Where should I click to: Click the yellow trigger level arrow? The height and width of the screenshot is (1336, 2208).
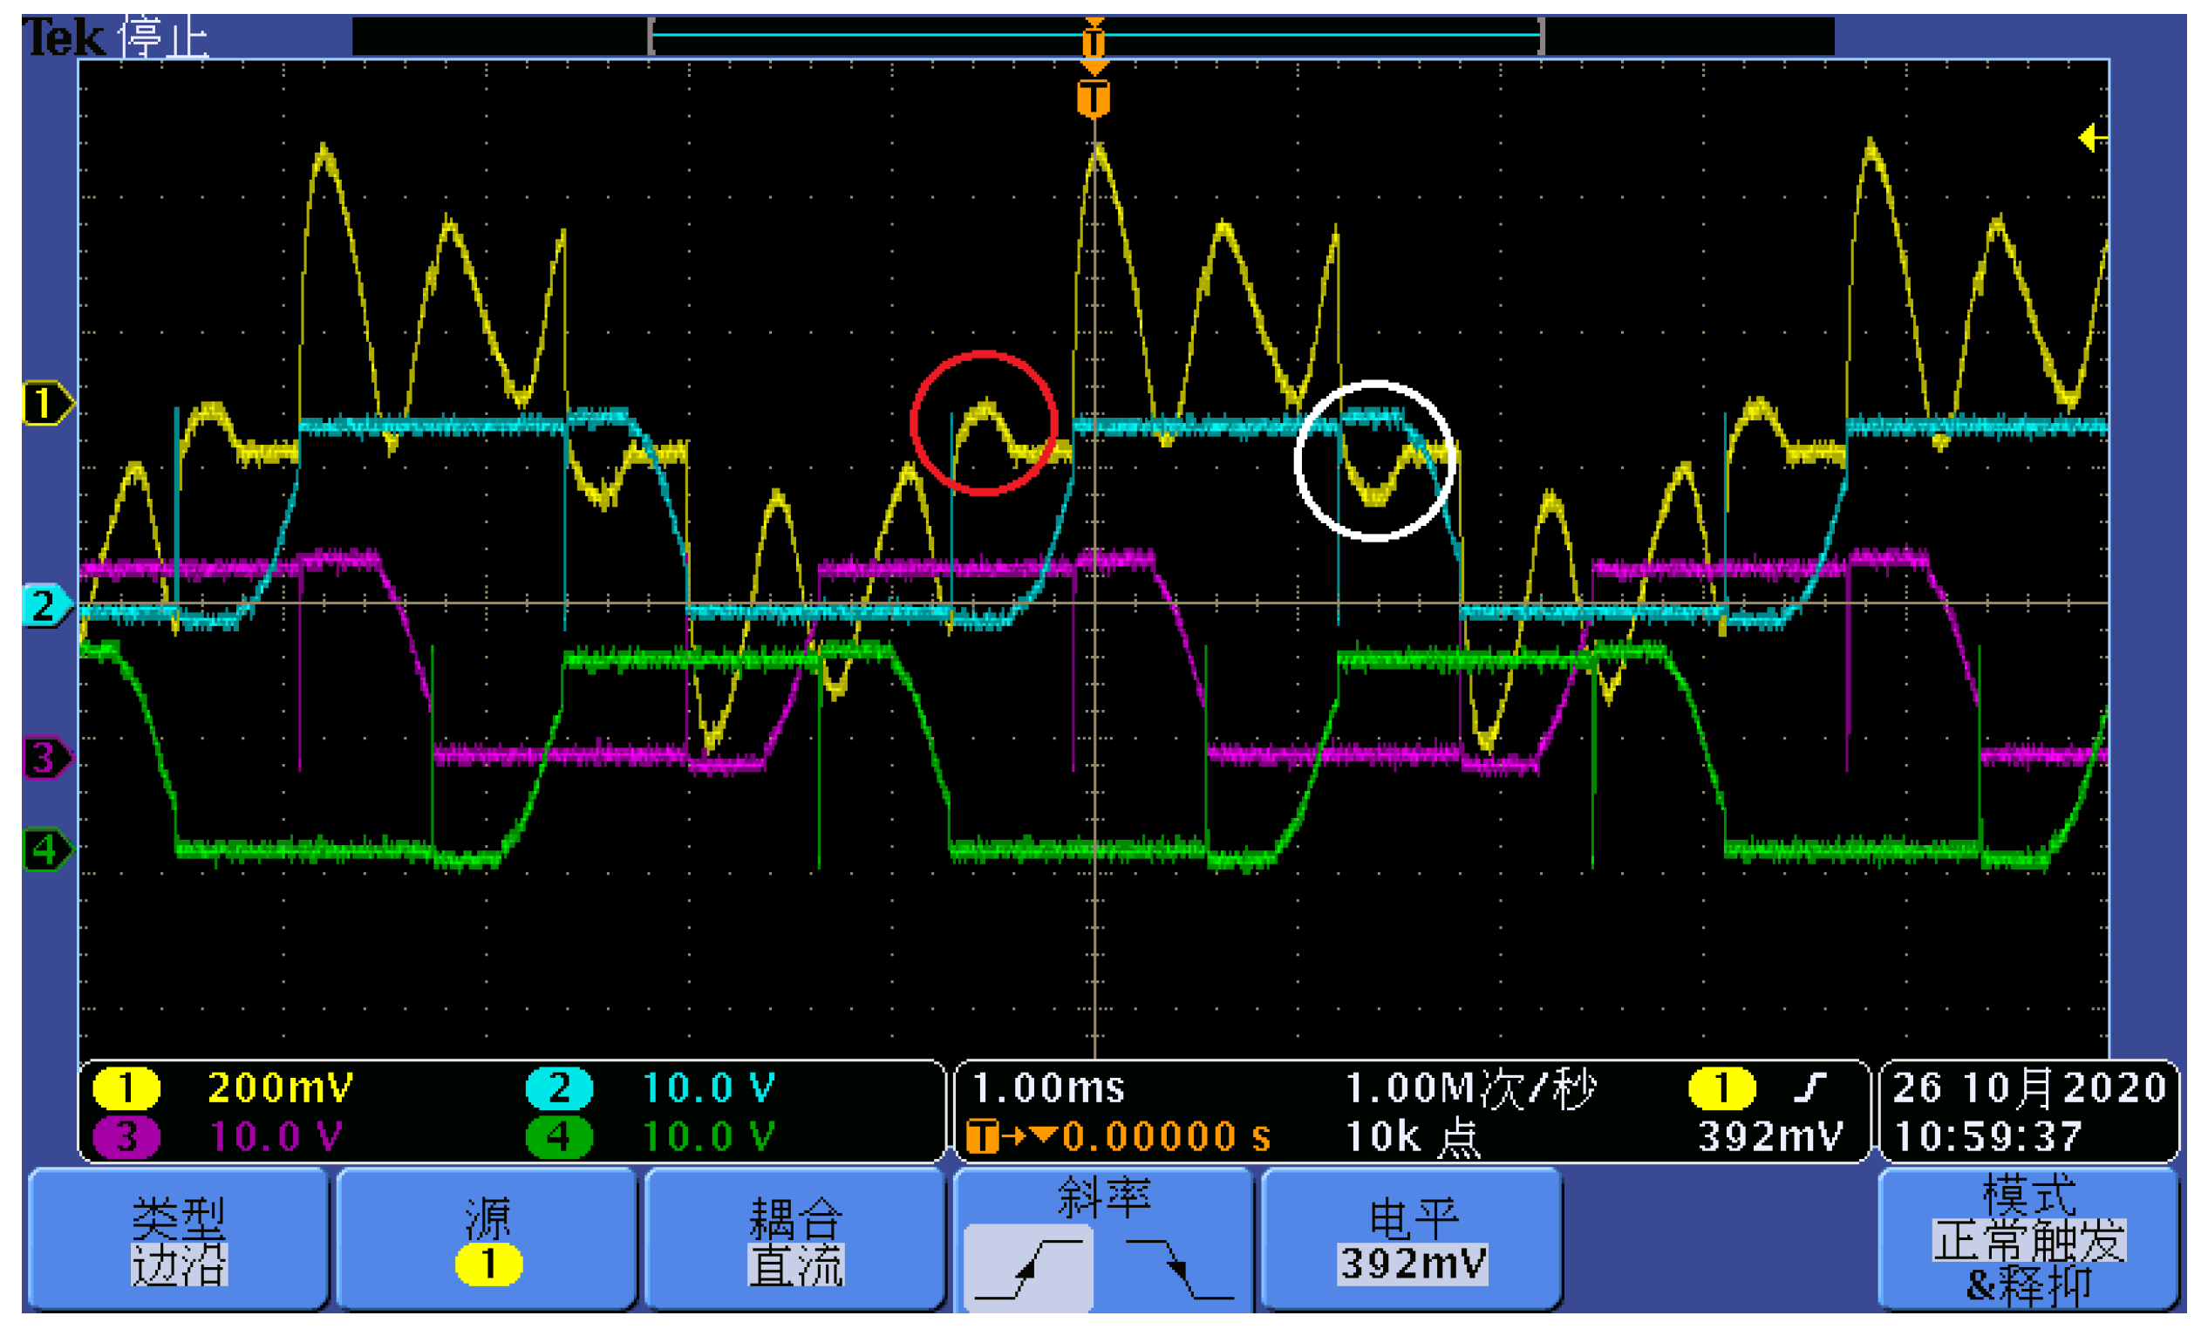[x=2091, y=138]
